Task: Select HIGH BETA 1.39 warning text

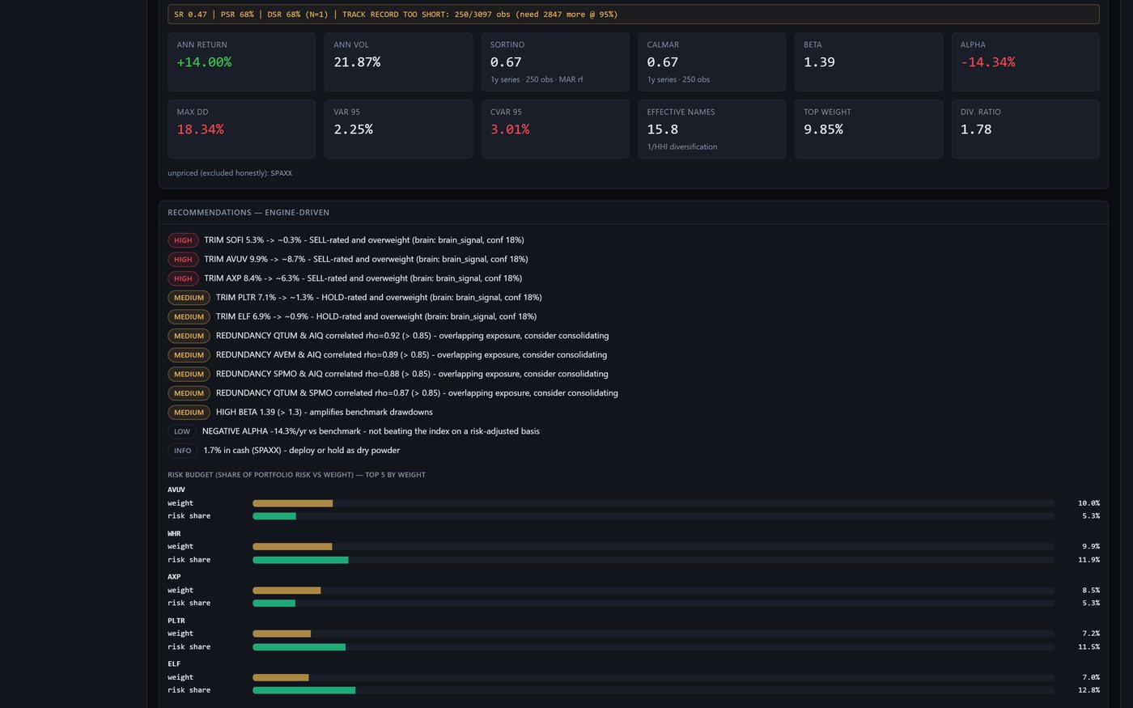Action: point(325,412)
